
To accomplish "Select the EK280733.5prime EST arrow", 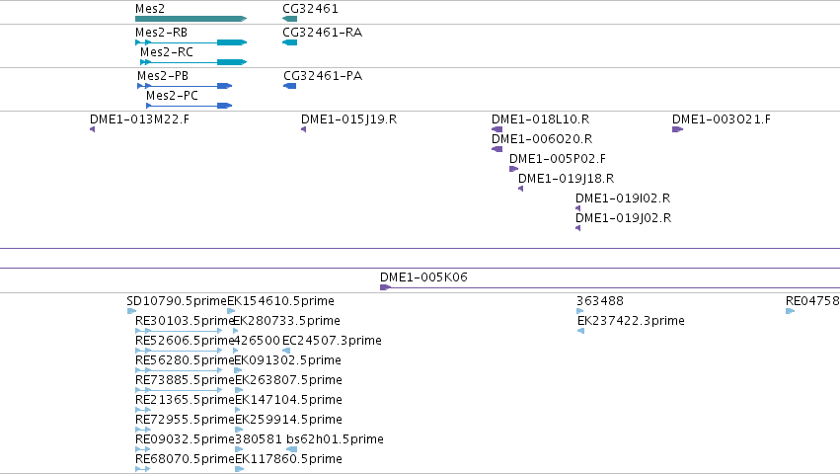I will tap(236, 331).
